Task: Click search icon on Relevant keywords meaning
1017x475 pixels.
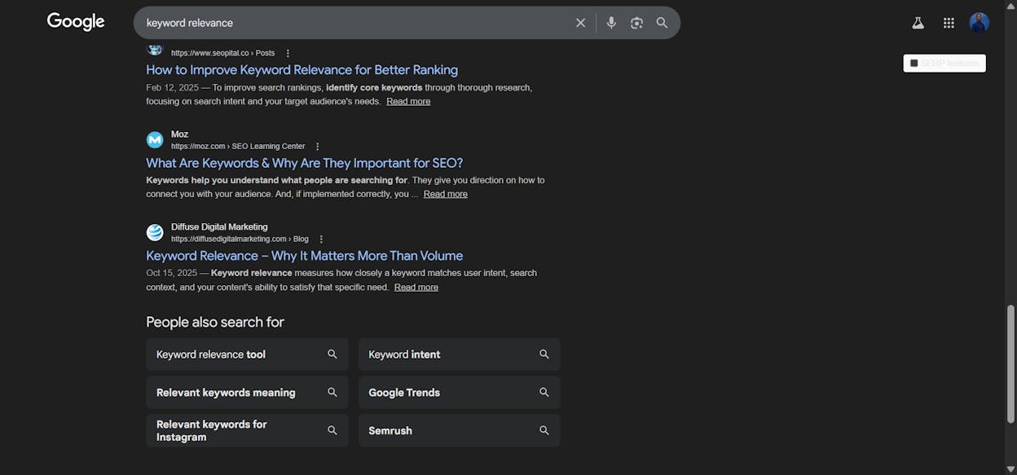Action: point(332,393)
